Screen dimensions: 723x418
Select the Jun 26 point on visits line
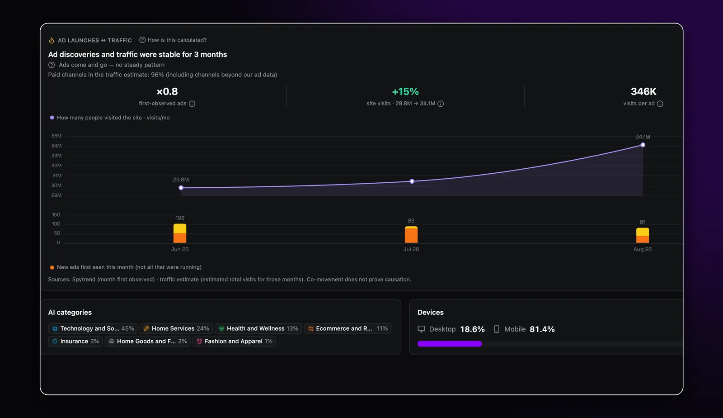click(x=181, y=188)
